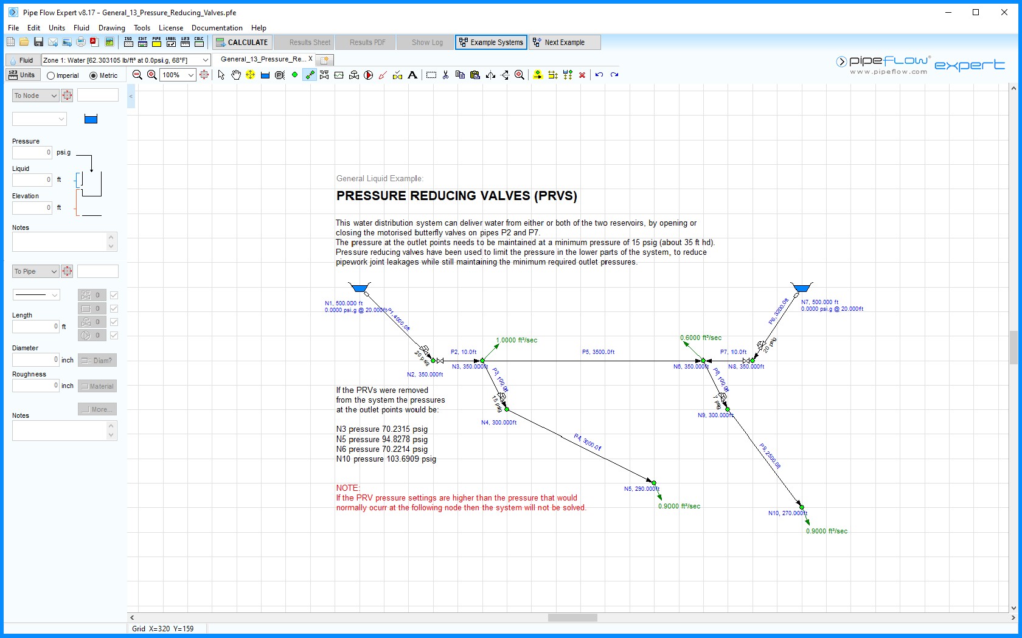1022x638 pixels.
Task: Select the Metric units radio button
Action: pyautogui.click(x=94, y=75)
